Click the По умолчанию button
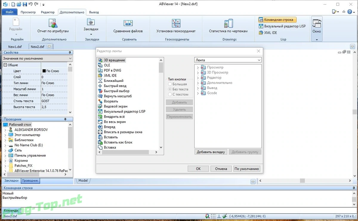Viewport: 358px width, 221px height. [x=247, y=169]
